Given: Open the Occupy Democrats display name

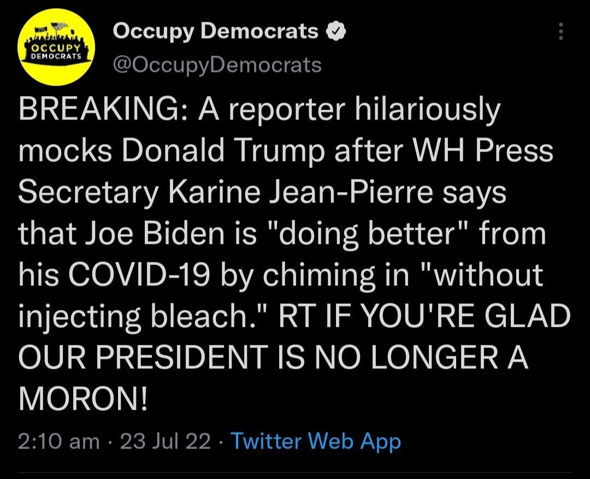Looking at the screenshot, I should (215, 30).
